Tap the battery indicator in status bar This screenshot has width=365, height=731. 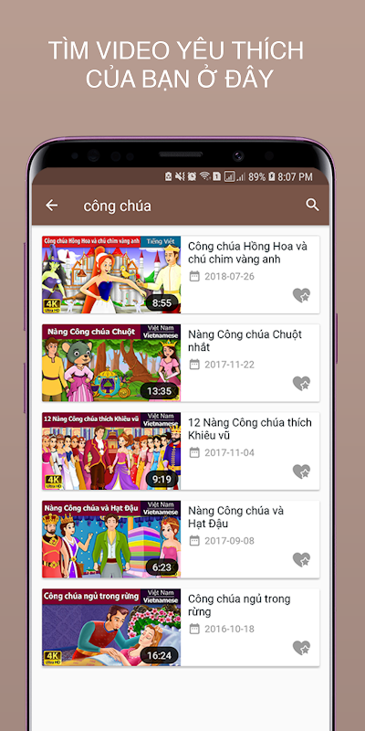click(x=271, y=176)
